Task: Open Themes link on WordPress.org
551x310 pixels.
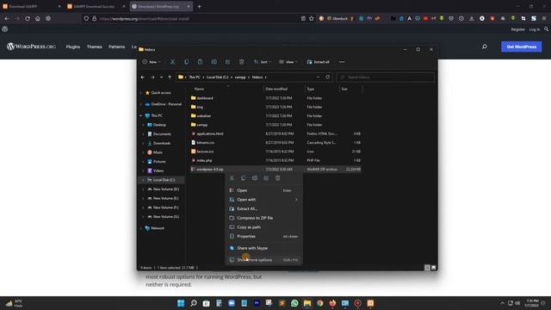Action: (x=94, y=46)
